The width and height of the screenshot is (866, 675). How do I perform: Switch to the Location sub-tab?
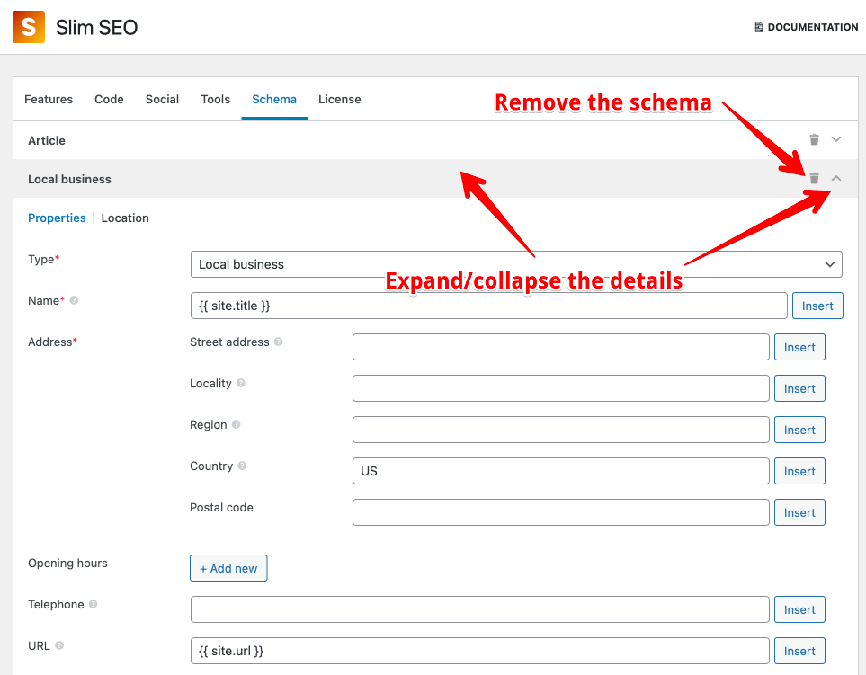tap(125, 218)
